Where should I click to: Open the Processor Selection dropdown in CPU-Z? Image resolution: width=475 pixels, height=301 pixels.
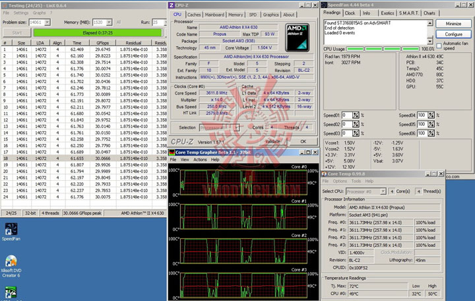[x=237, y=127]
